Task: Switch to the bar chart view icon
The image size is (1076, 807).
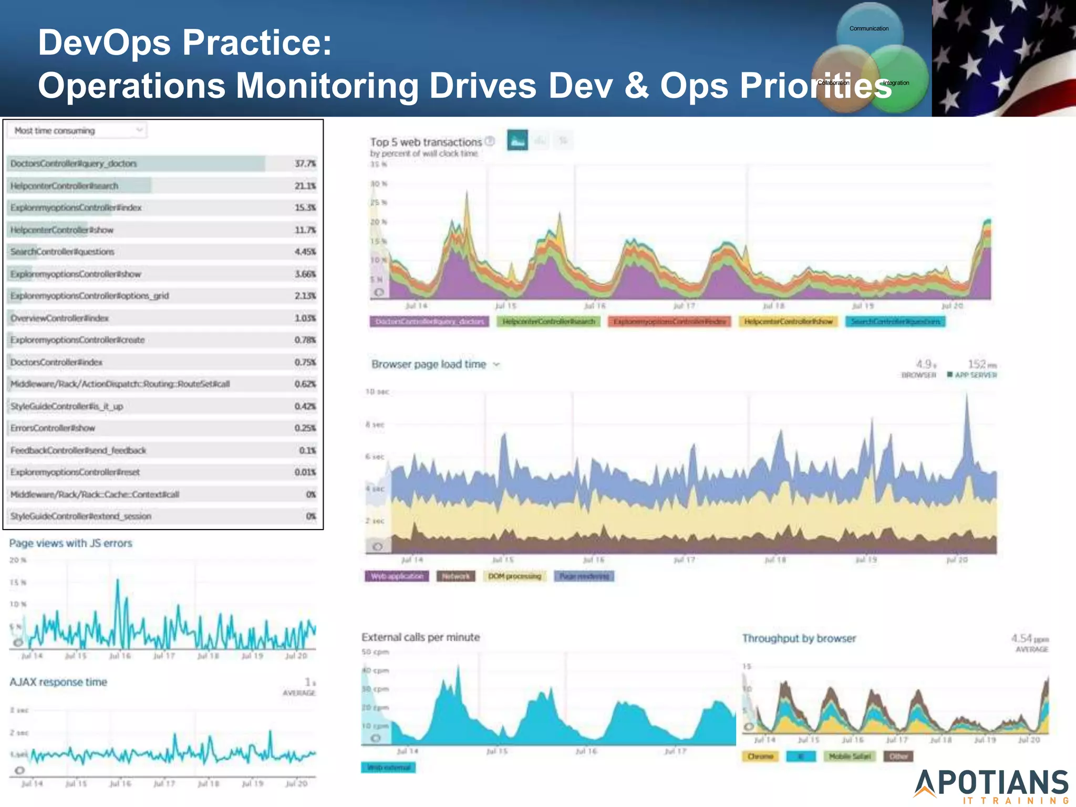Action: pyautogui.click(x=541, y=140)
